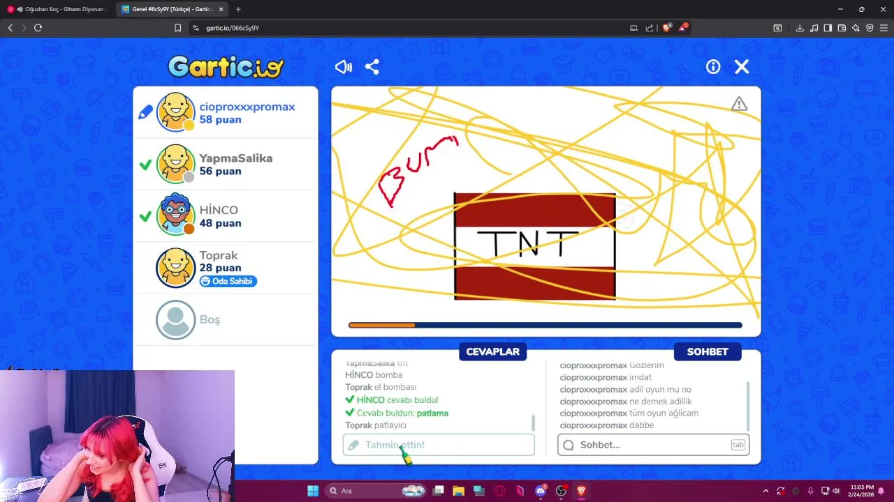894x502 pixels.
Task: Click the Gartic.io logo
Action: click(226, 67)
